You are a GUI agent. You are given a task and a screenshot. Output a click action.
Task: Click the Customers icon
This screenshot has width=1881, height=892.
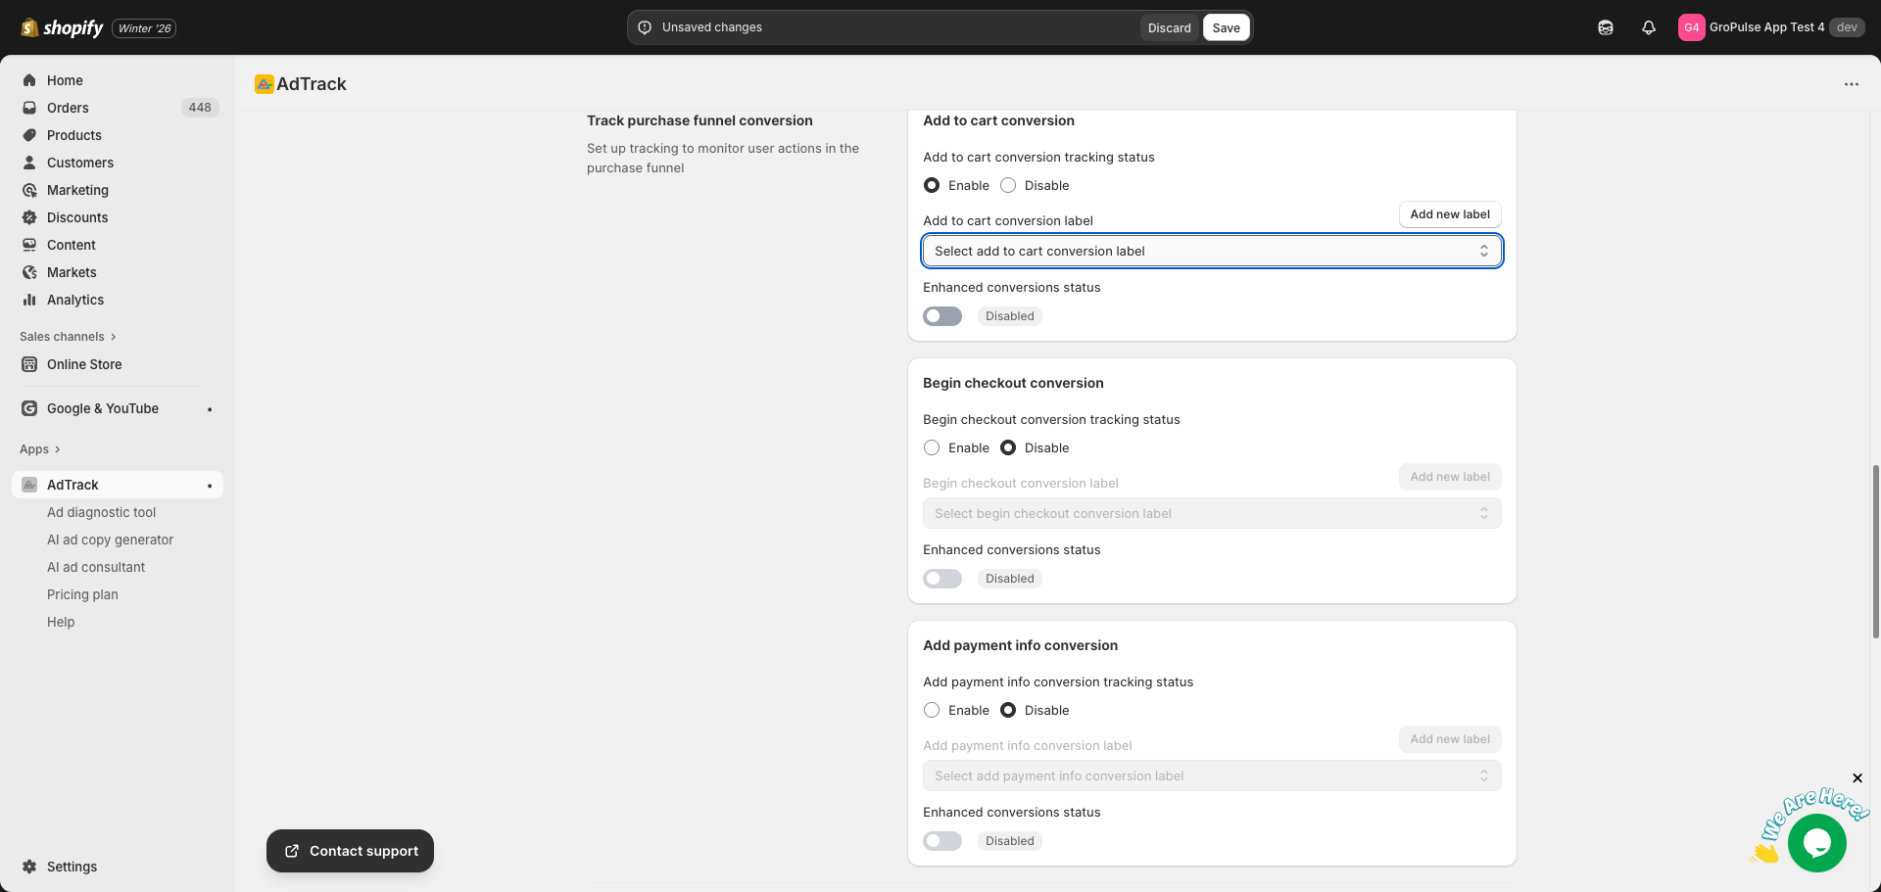click(x=29, y=163)
